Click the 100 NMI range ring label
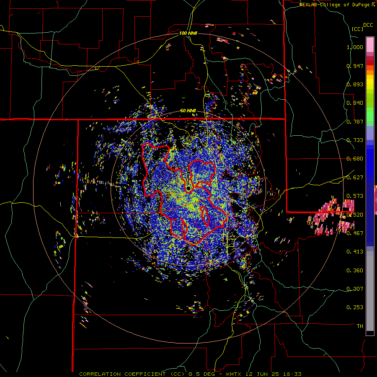 click(188, 33)
